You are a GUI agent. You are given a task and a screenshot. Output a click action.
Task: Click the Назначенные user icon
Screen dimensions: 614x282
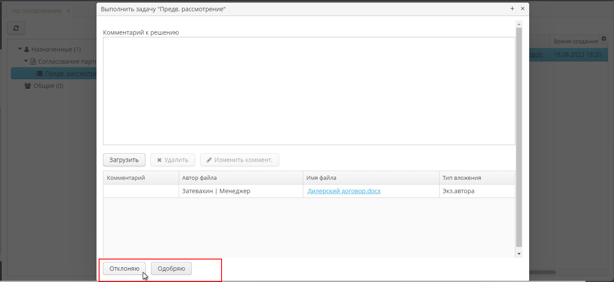pyautogui.click(x=26, y=49)
